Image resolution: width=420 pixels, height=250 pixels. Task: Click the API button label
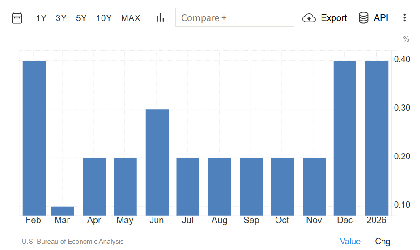coord(381,18)
